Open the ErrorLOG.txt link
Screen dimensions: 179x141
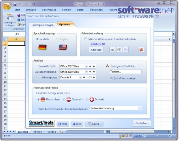click(x=98, y=44)
